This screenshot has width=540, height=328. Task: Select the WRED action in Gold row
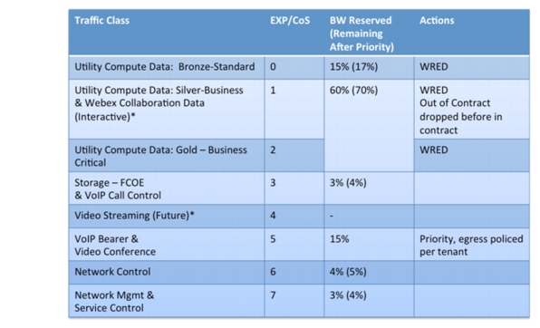(x=434, y=150)
